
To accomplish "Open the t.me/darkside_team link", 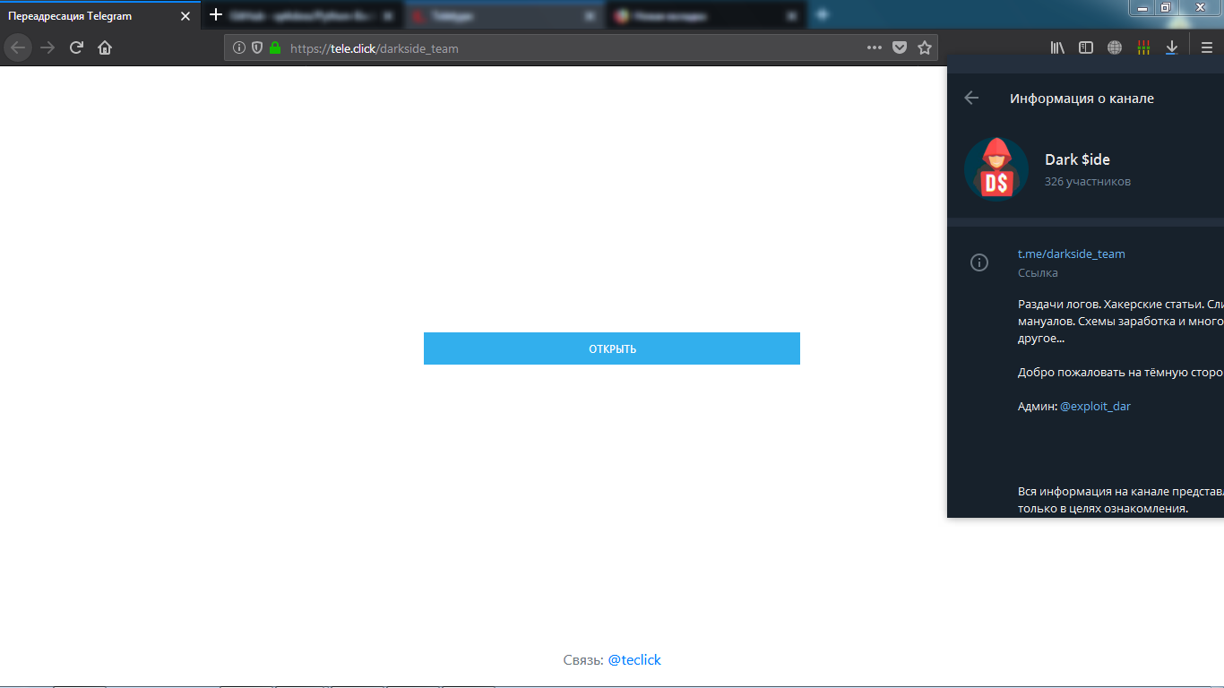I will [x=1071, y=254].
